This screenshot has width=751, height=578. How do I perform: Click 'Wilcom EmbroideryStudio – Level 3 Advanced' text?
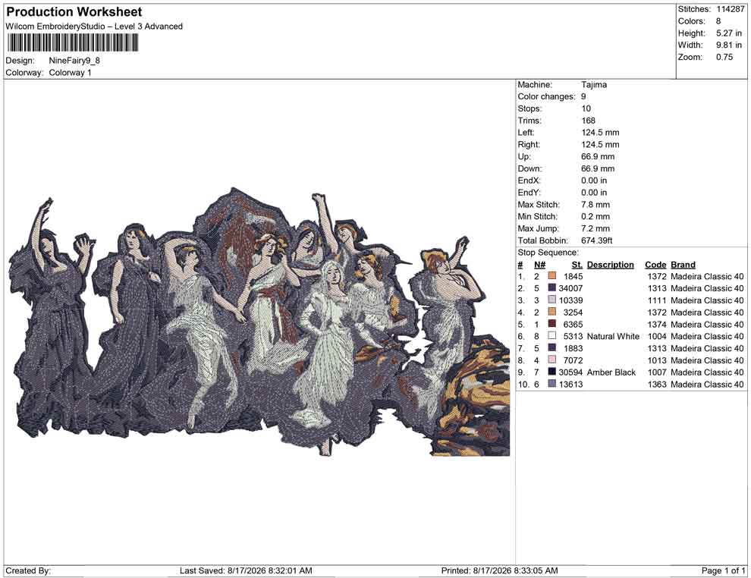pyautogui.click(x=94, y=27)
